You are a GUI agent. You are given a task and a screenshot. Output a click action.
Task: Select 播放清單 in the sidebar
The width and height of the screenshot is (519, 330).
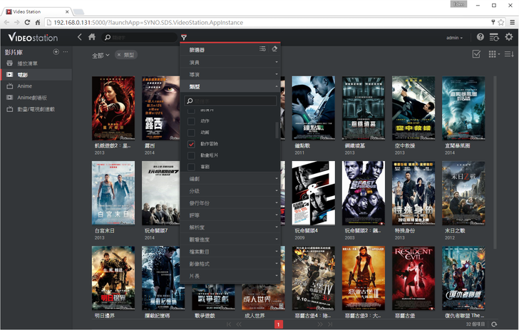27,63
